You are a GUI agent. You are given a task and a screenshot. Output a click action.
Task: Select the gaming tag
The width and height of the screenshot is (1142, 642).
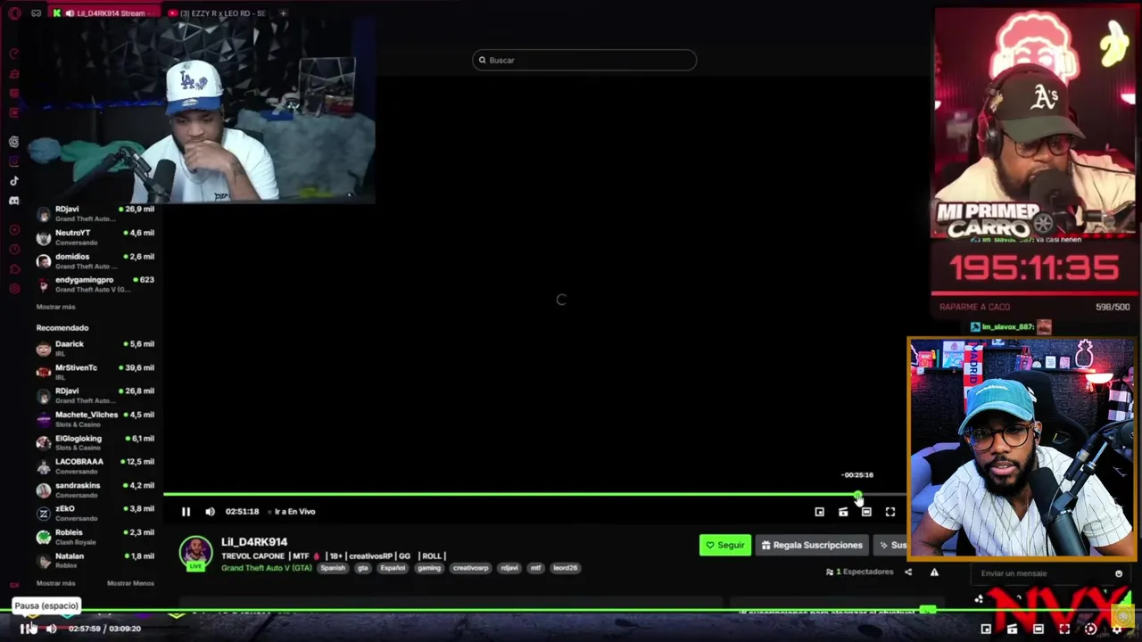428,568
